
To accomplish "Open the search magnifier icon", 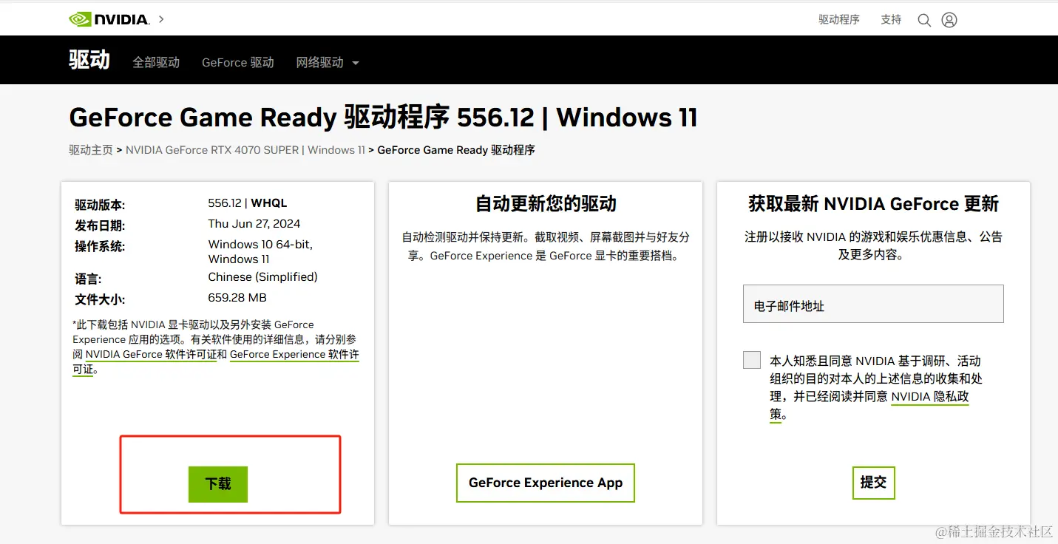I will [924, 20].
